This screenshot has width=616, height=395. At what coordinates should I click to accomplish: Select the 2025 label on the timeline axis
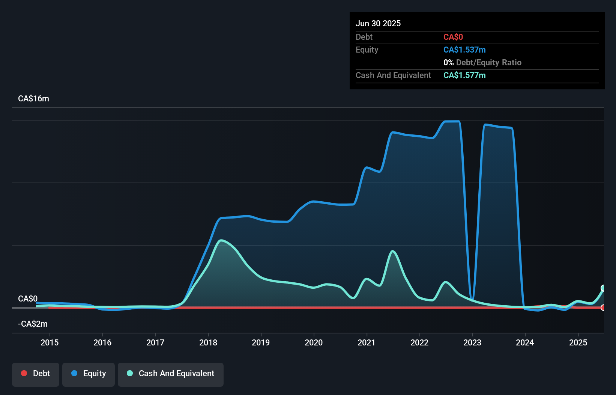point(578,342)
